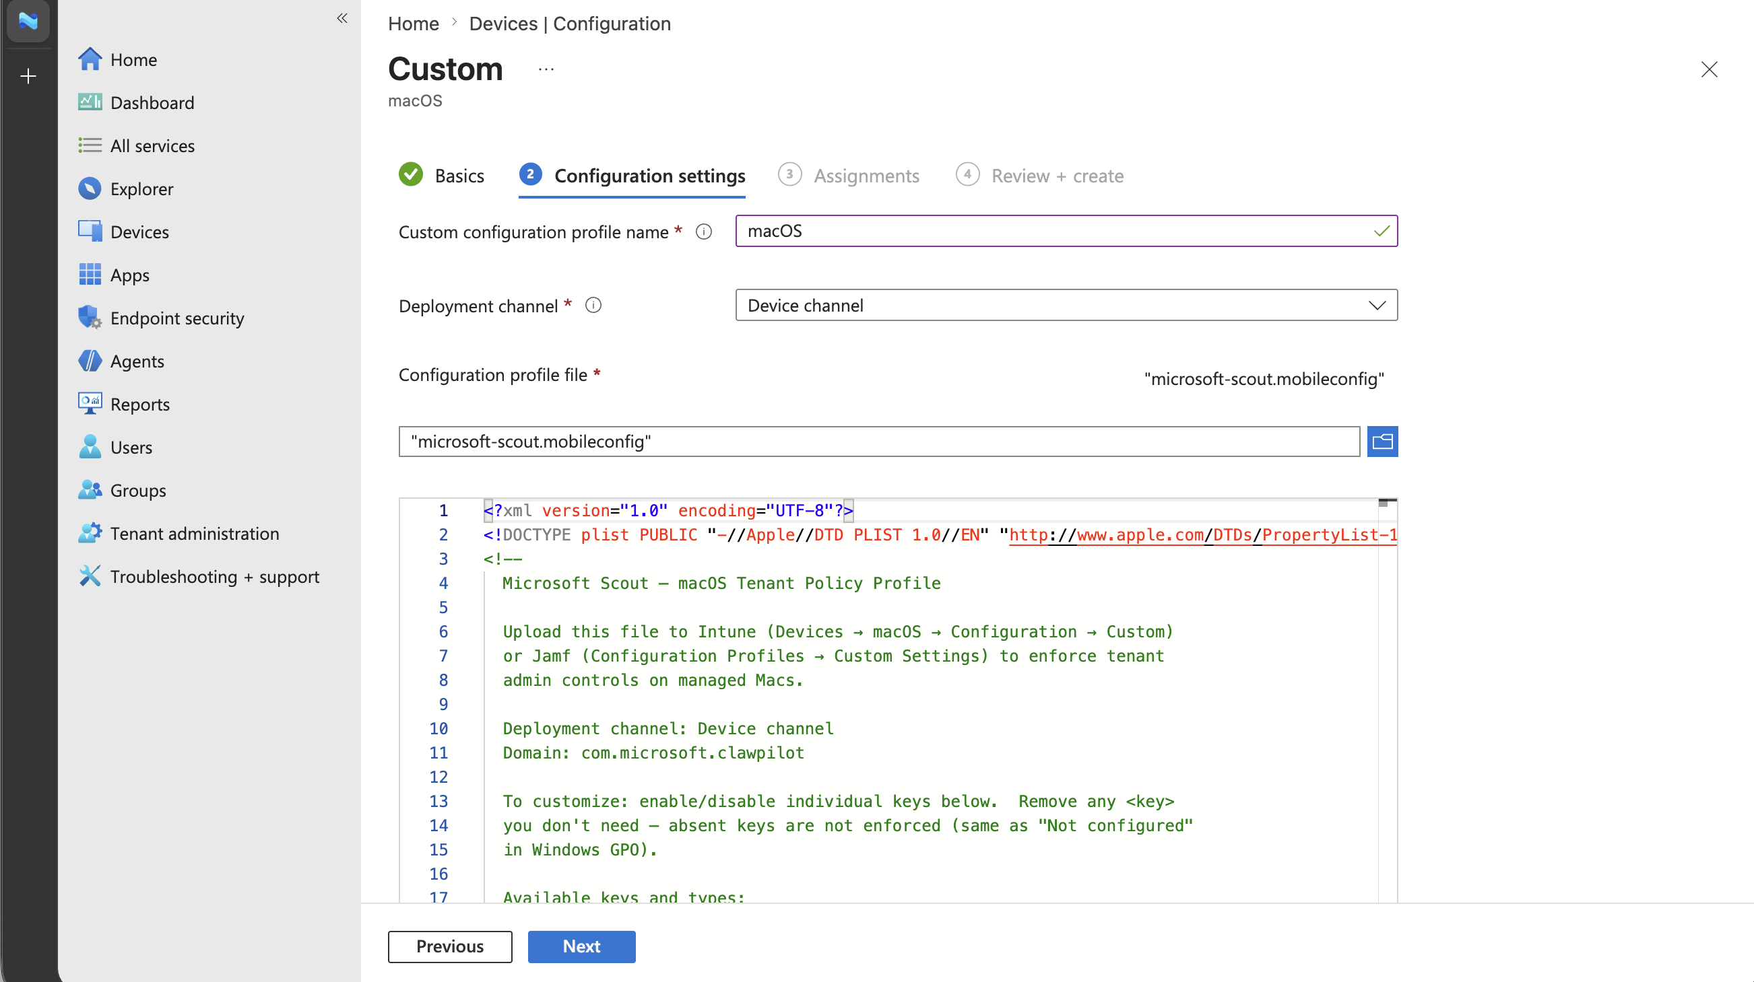Open the Explorer compass icon
Screen dimensions: 1754x982
(x=90, y=188)
